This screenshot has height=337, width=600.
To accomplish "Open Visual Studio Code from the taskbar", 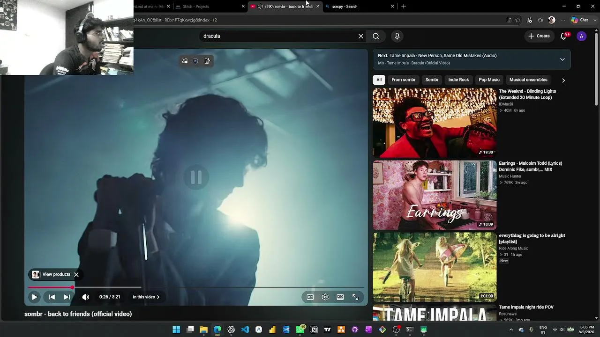I will point(245,330).
